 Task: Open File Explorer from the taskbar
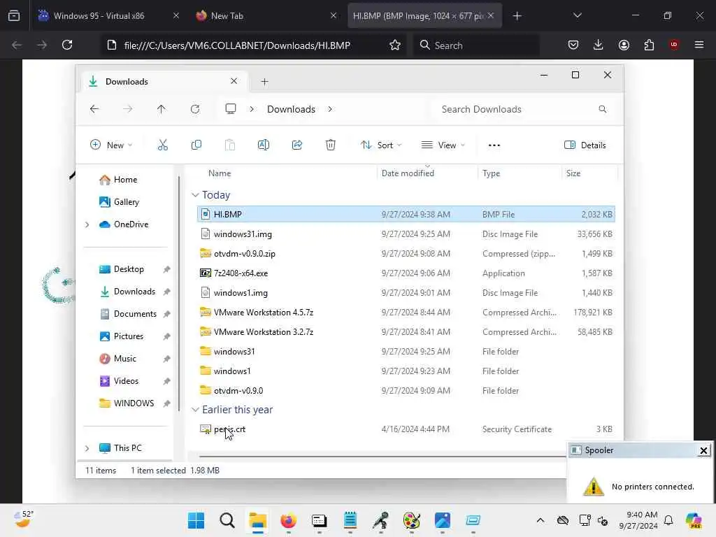coord(257,520)
